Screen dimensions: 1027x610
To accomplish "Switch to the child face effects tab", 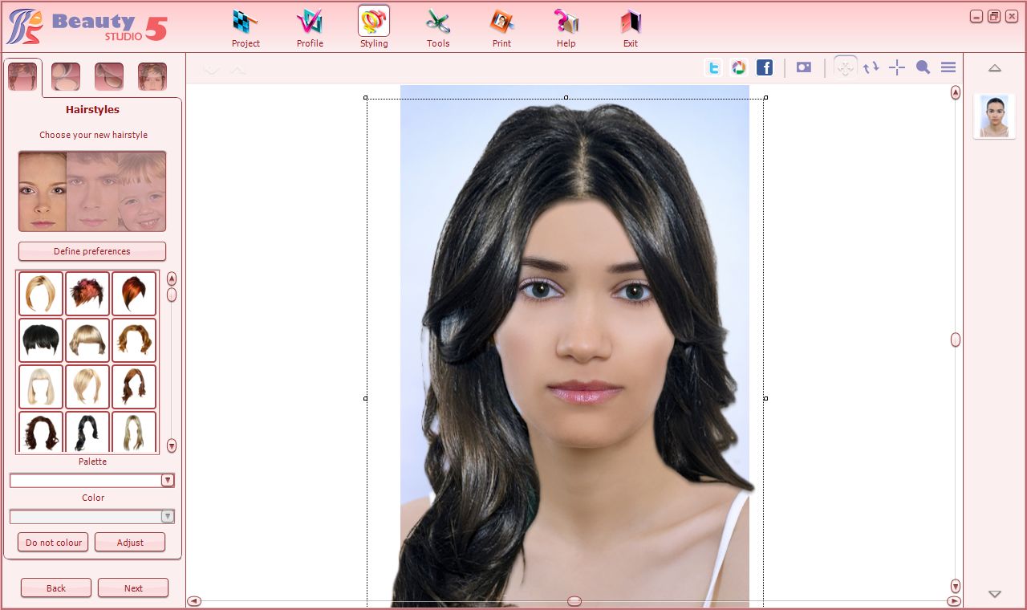I will coord(152,77).
